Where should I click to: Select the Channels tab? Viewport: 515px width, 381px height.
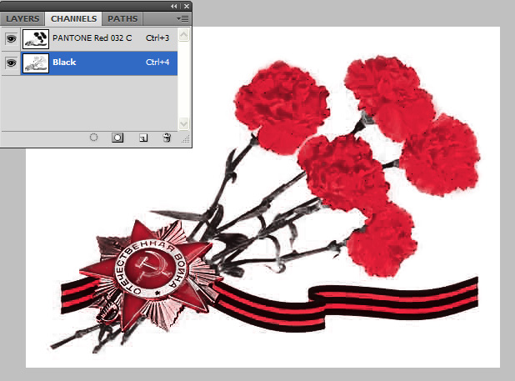click(x=73, y=18)
